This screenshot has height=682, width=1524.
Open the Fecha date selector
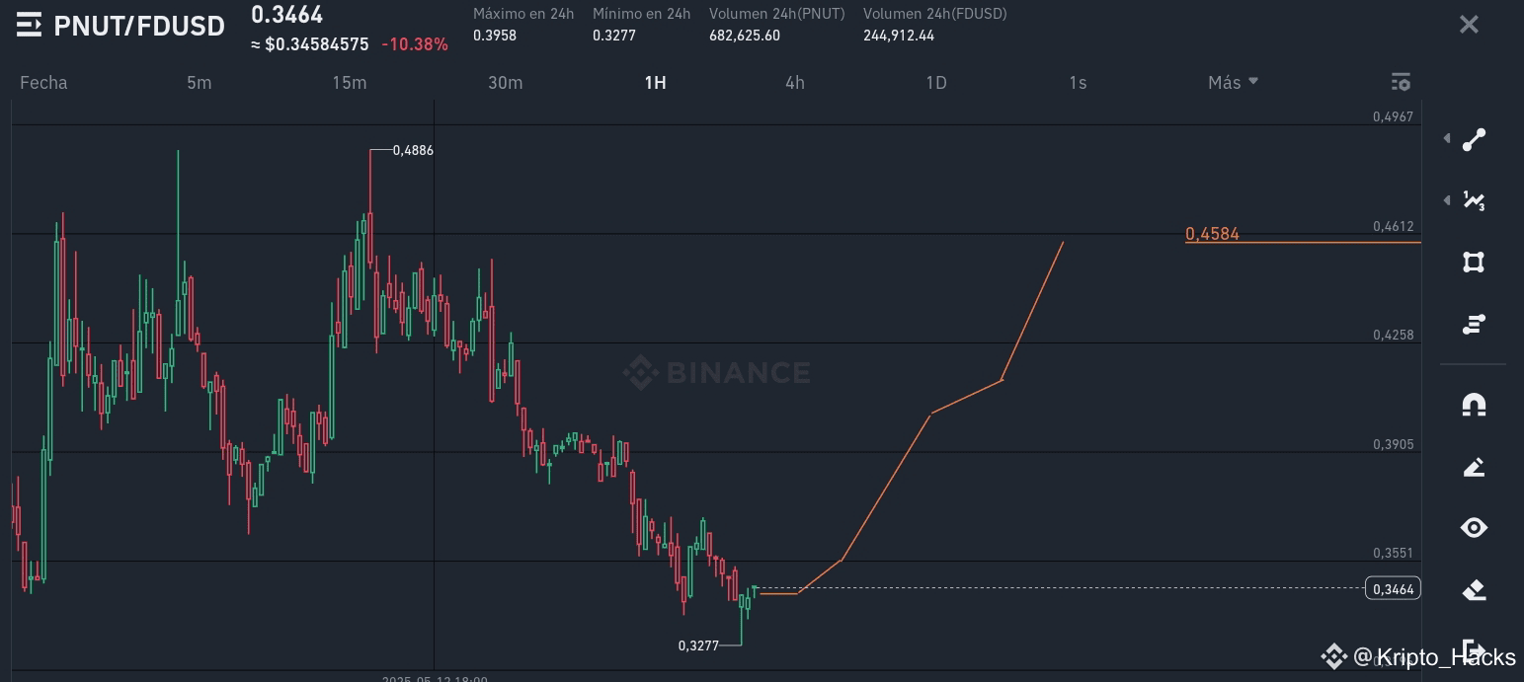point(43,82)
